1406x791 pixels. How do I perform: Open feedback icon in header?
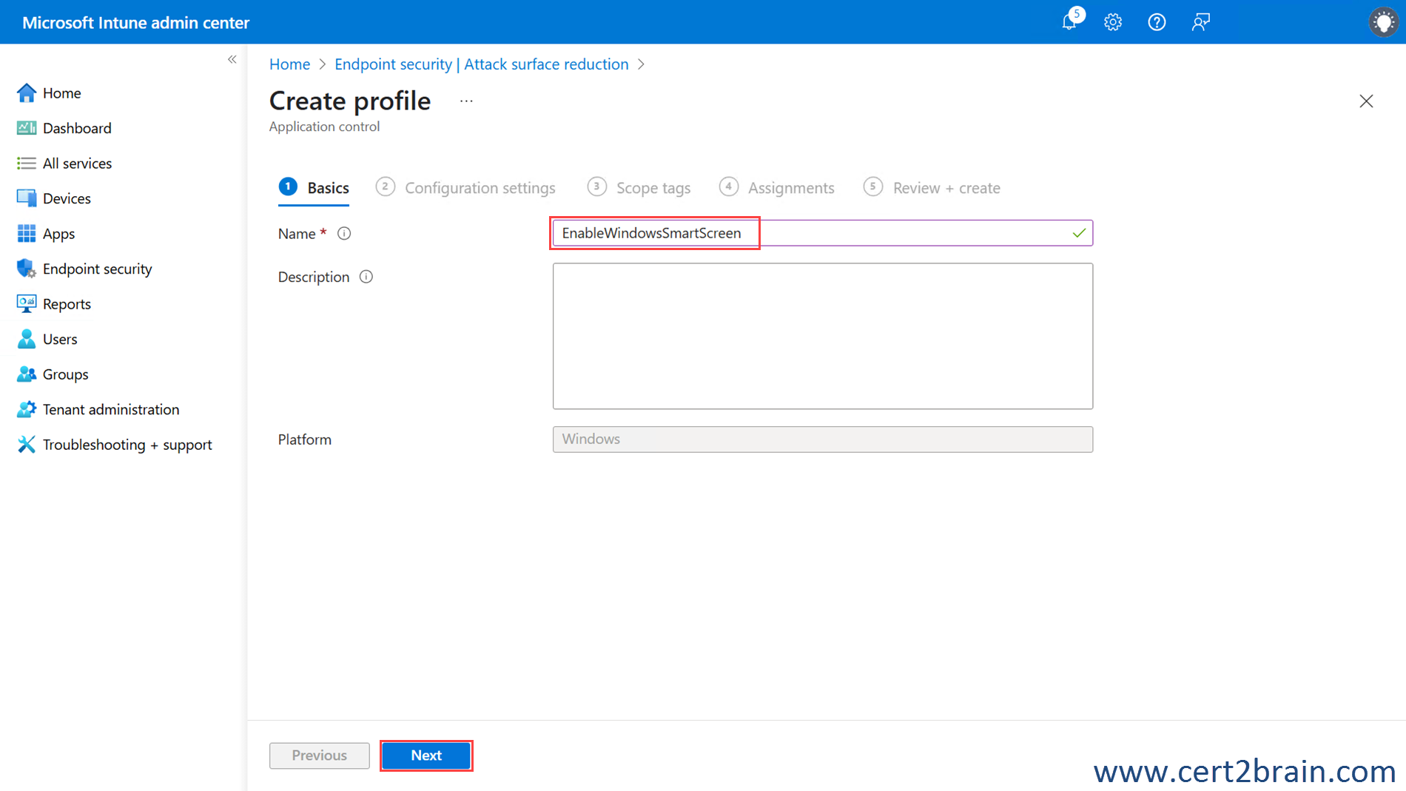click(1200, 22)
